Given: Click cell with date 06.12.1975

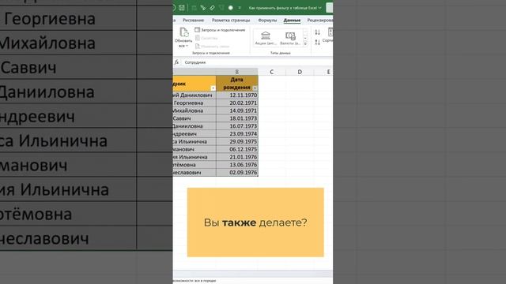Looking at the screenshot, I should tap(237, 149).
